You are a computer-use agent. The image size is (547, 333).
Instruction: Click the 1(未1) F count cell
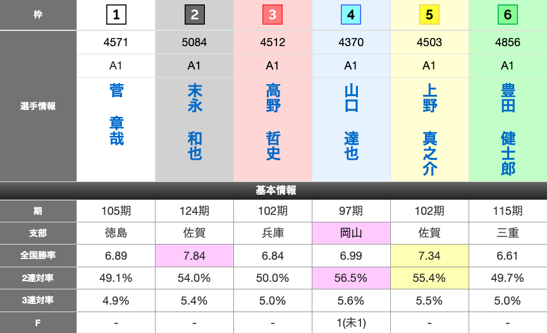[x=351, y=322]
